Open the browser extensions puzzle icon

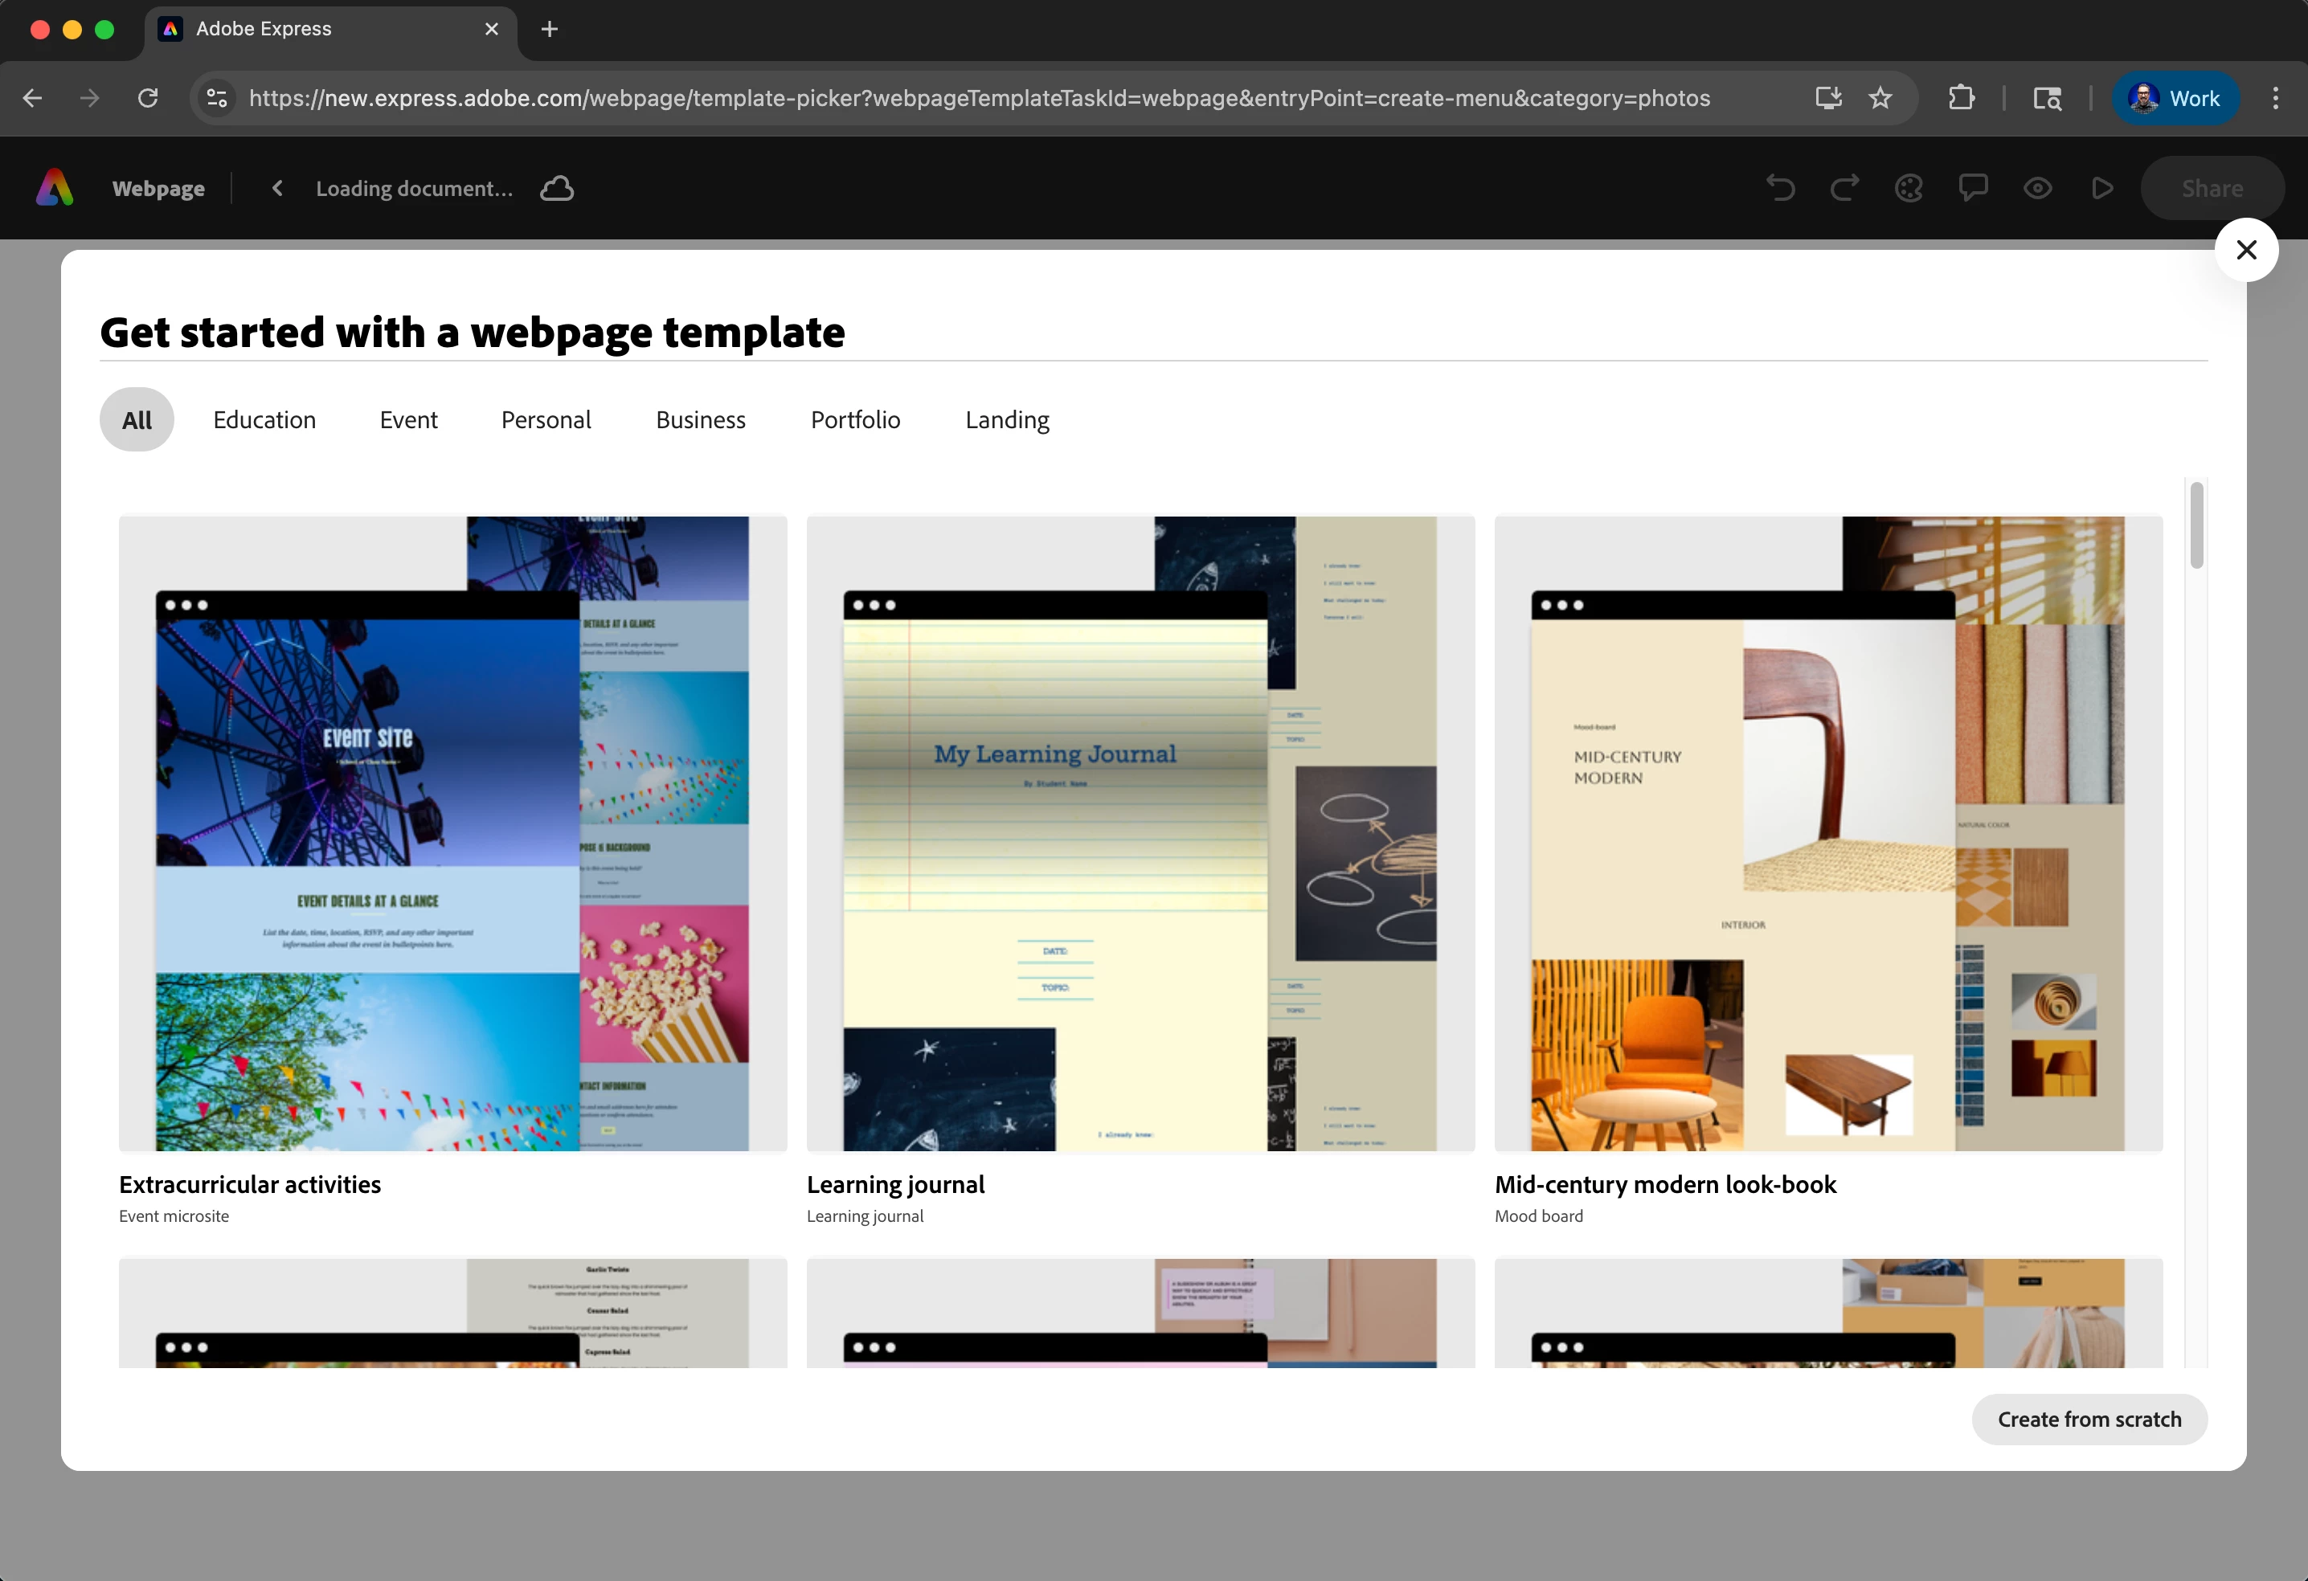coord(1962,98)
